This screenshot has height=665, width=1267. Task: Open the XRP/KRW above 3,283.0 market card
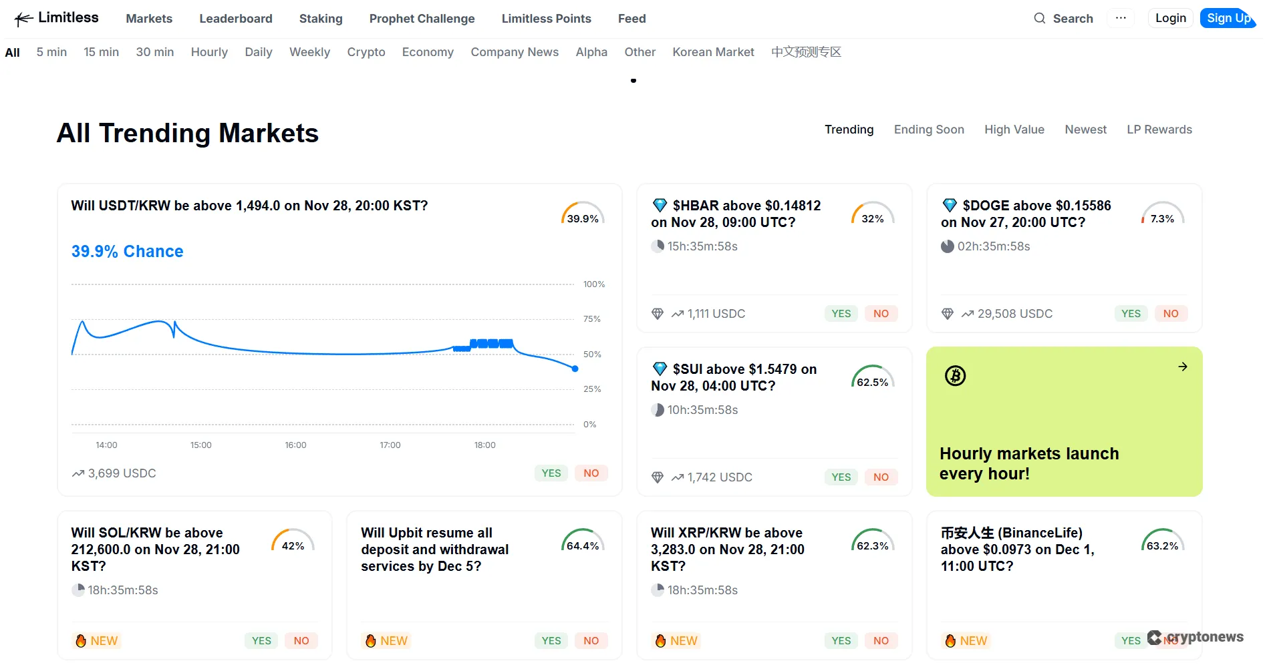pyautogui.click(x=727, y=549)
